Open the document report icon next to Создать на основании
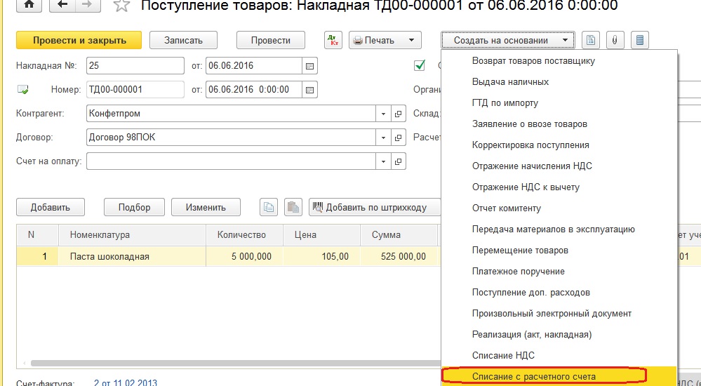Viewport: 701px width, 386px height. (591, 40)
